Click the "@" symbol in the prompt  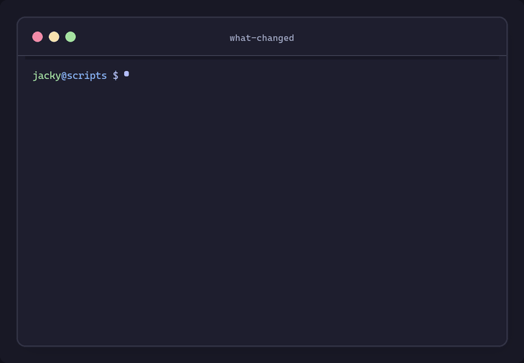[64, 75]
